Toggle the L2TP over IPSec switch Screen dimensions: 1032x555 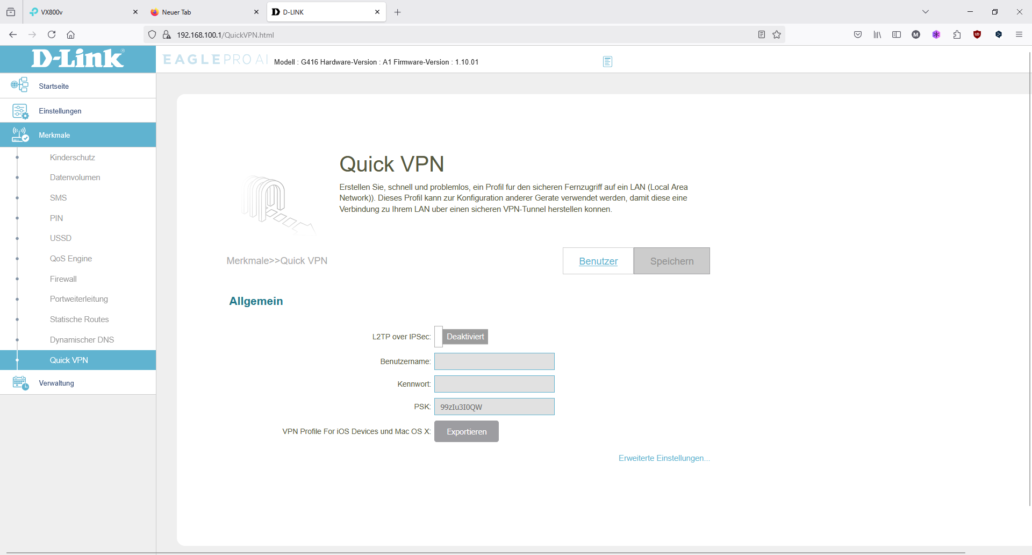coord(461,337)
